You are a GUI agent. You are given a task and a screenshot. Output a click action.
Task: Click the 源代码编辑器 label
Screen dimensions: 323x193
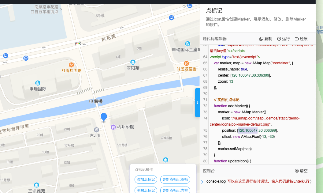[x=215, y=39]
